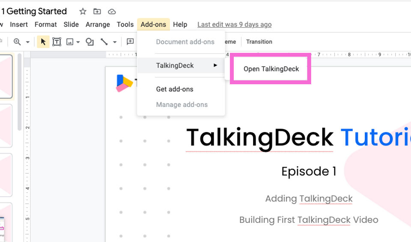Screen dimensions: 411x242
Task: Open the Tools menu
Action: point(125,25)
